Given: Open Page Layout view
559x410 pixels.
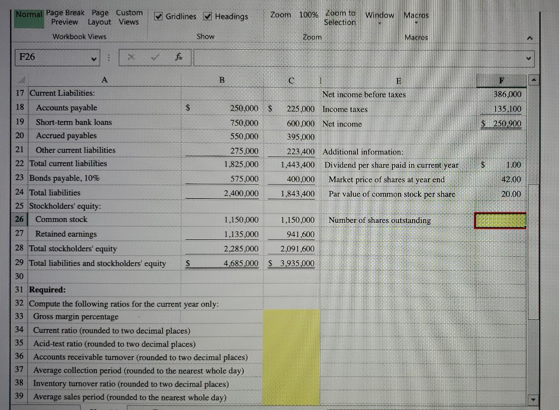Looking at the screenshot, I should (x=99, y=17).
